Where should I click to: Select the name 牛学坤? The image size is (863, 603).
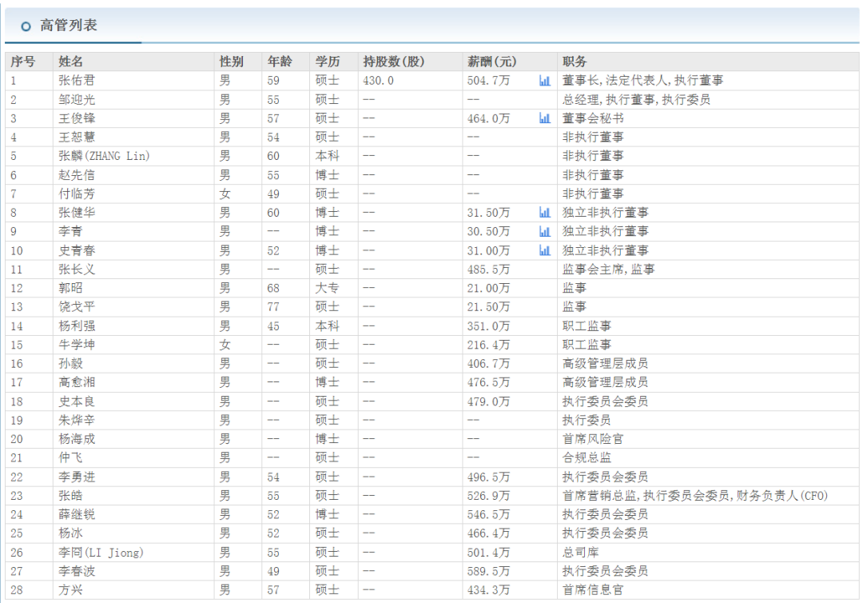pos(77,345)
